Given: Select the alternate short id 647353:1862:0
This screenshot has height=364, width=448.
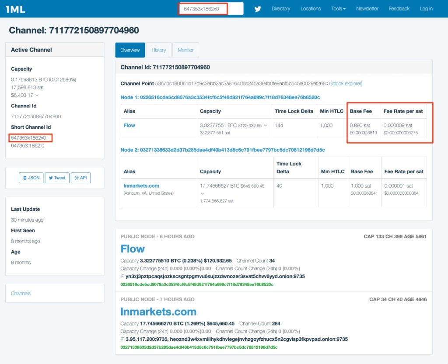Looking at the screenshot, I should 28,146.
